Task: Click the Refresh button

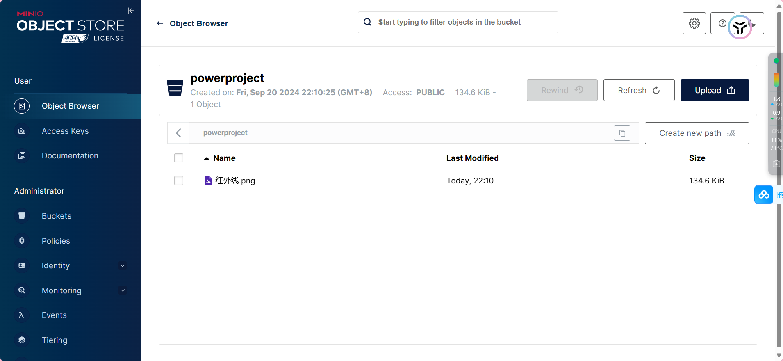Action: [639, 90]
